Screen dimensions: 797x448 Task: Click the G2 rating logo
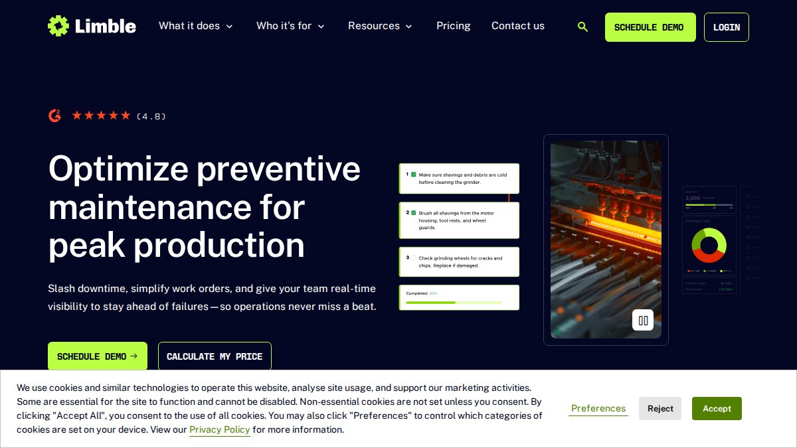[x=54, y=115]
